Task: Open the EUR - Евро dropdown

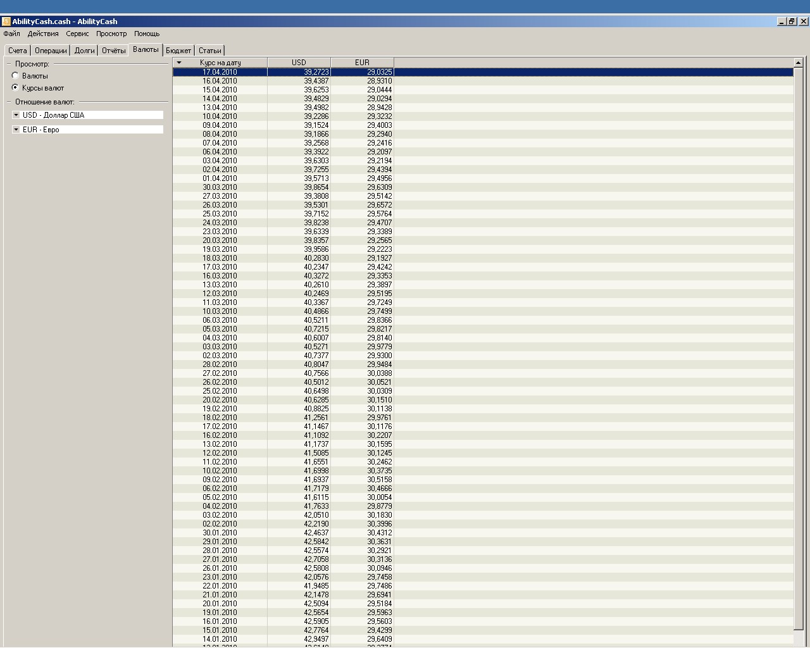Action: pos(16,130)
